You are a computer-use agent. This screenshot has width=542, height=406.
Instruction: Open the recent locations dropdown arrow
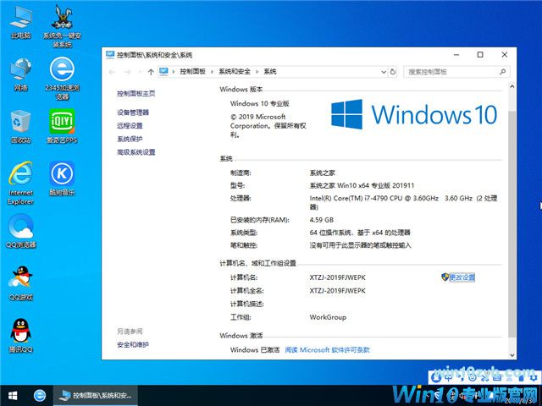[140, 72]
